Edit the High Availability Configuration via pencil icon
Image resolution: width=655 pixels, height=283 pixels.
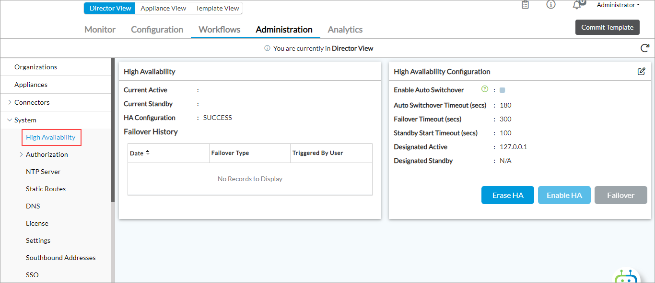(x=642, y=71)
